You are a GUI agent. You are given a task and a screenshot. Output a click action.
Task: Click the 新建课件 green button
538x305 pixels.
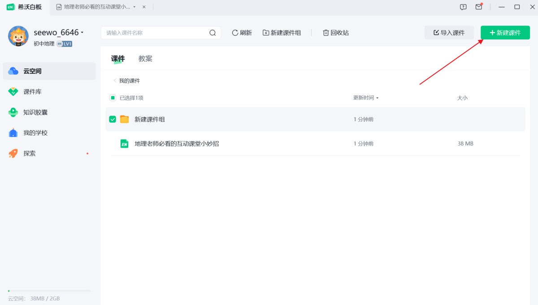505,32
